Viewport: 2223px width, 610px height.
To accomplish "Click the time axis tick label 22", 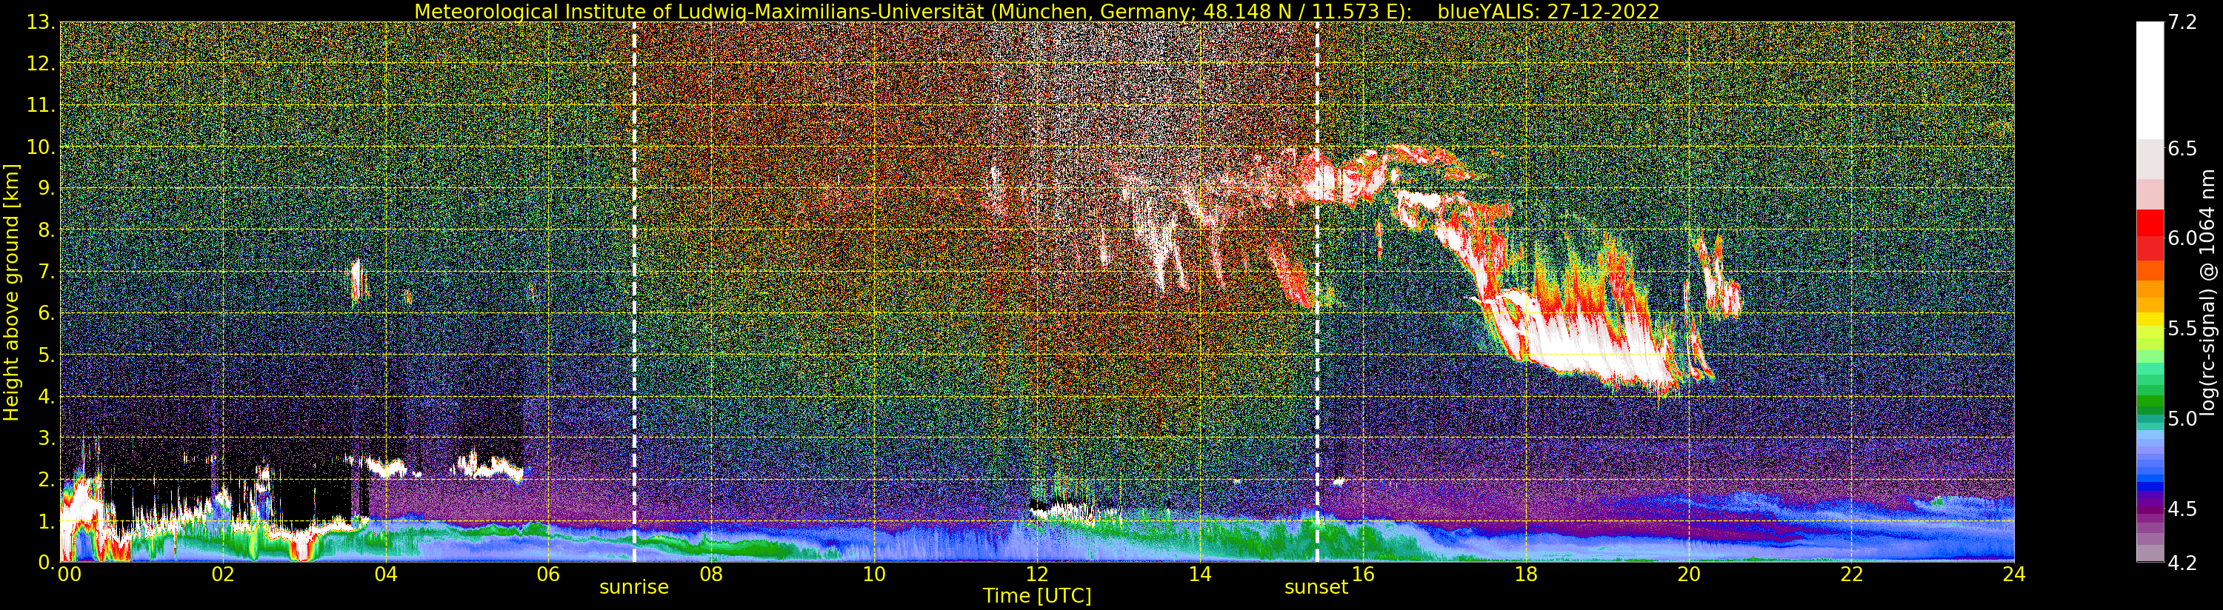I will click(x=1852, y=574).
